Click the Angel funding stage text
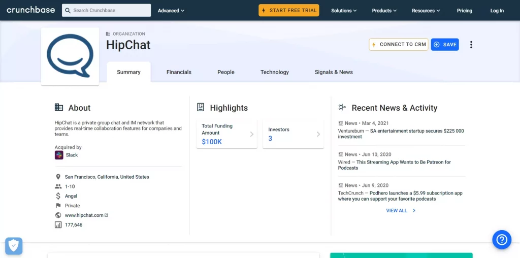 (x=71, y=196)
